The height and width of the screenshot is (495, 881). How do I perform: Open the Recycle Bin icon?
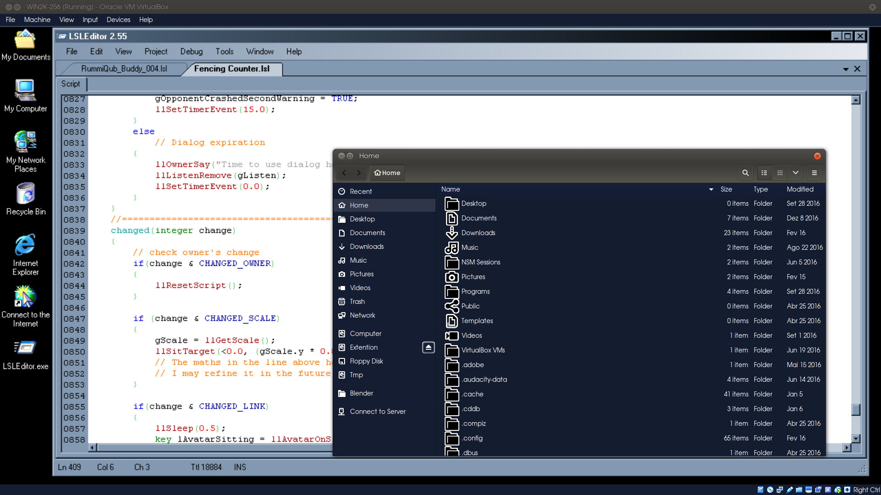25,199
